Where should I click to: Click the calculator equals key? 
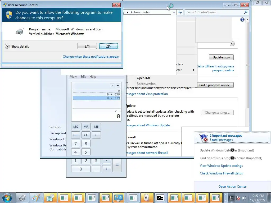click(117, 165)
